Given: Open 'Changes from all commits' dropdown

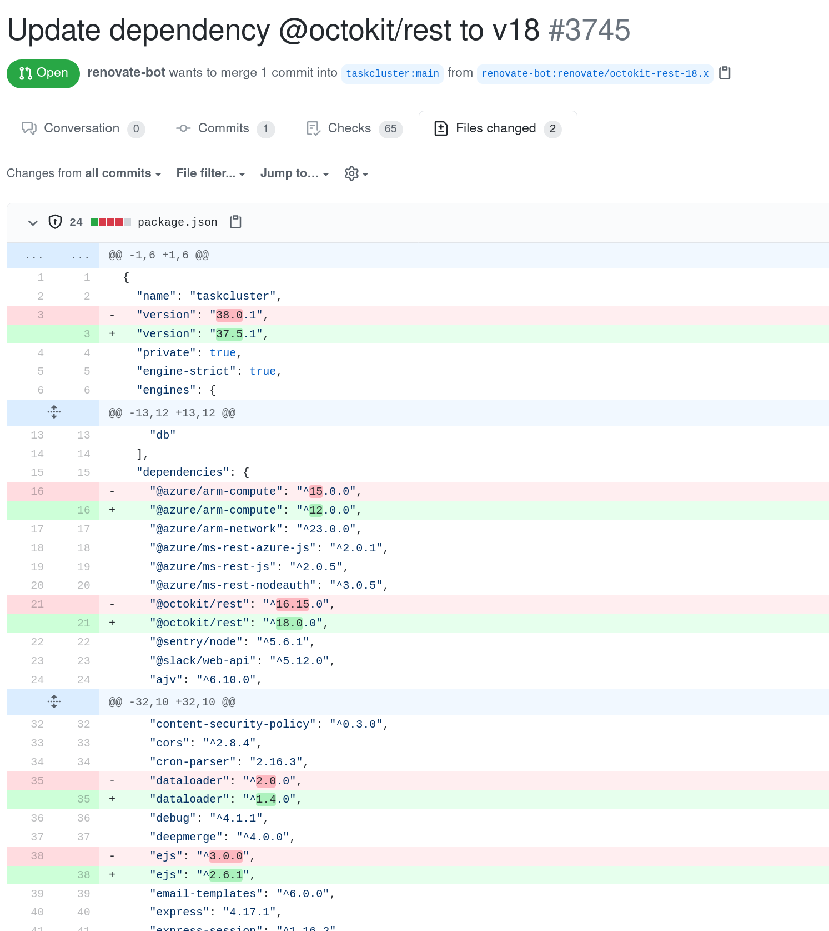Looking at the screenshot, I should (x=84, y=173).
